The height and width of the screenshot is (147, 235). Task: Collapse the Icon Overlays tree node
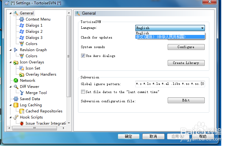click(x=10, y=62)
